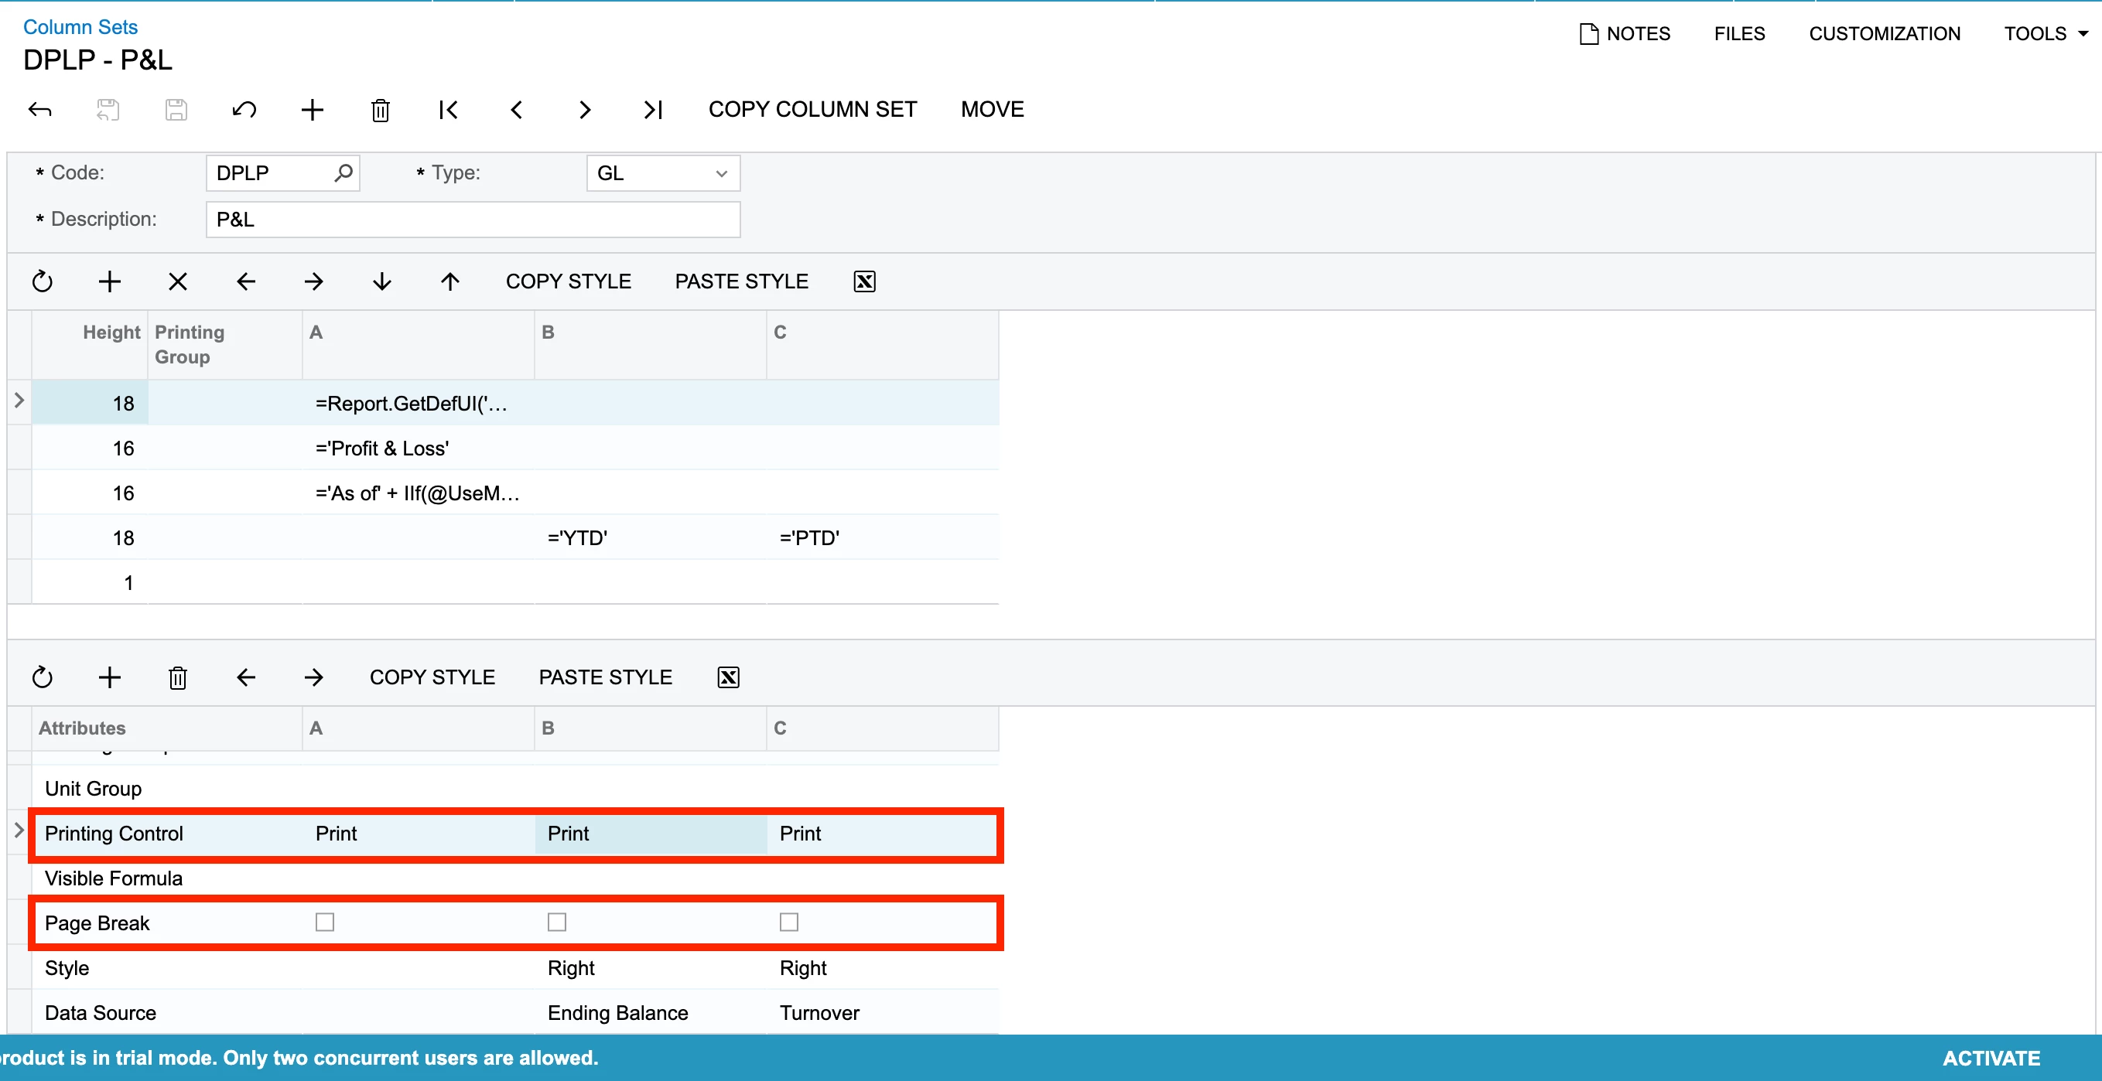This screenshot has height=1081, width=2102.
Task: Delete the header row with the X icon
Action: click(x=177, y=281)
